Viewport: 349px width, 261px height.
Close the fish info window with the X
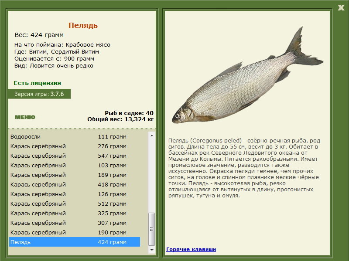pyautogui.click(x=341, y=8)
